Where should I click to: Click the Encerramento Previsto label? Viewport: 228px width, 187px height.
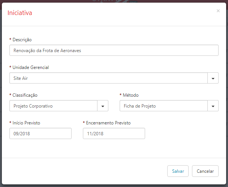pos(108,123)
